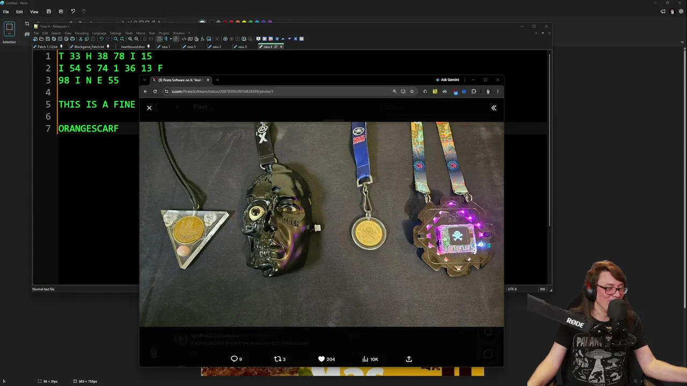This screenshot has height=386, width=687.
Task: Click Paint's feedback megaphone icon
Action: point(663,11)
